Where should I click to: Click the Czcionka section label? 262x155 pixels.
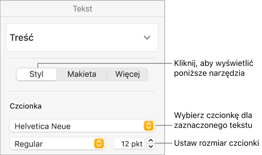pos(25,106)
